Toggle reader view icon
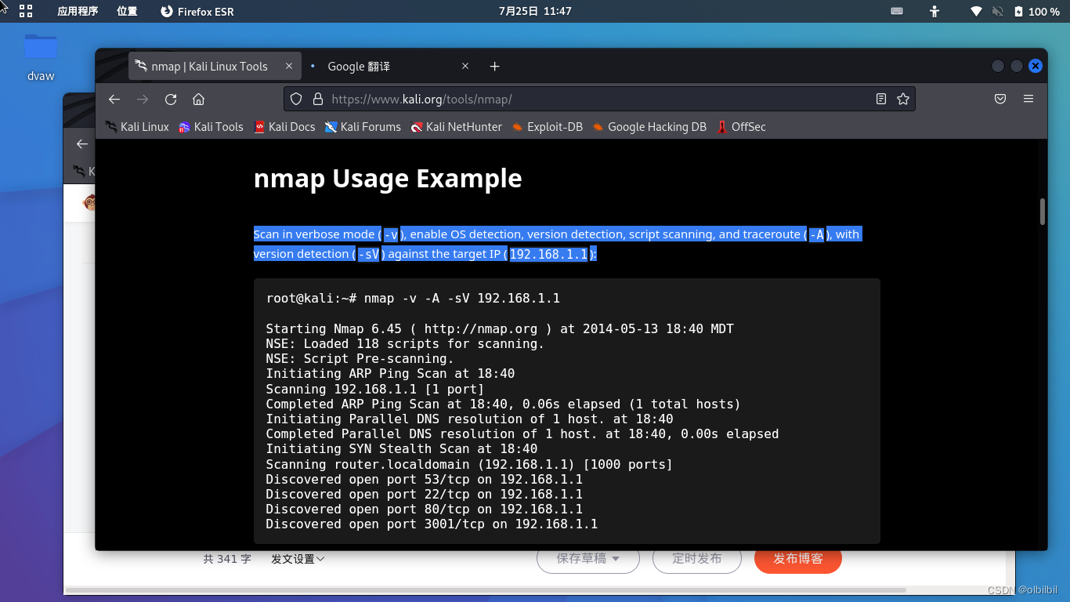The image size is (1070, 602). pyautogui.click(x=881, y=99)
